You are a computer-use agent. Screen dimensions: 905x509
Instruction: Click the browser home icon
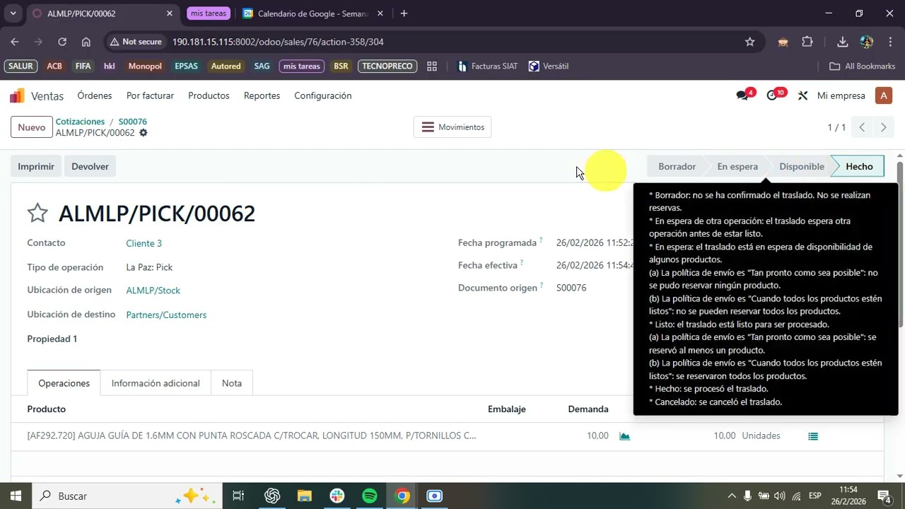coord(86,42)
